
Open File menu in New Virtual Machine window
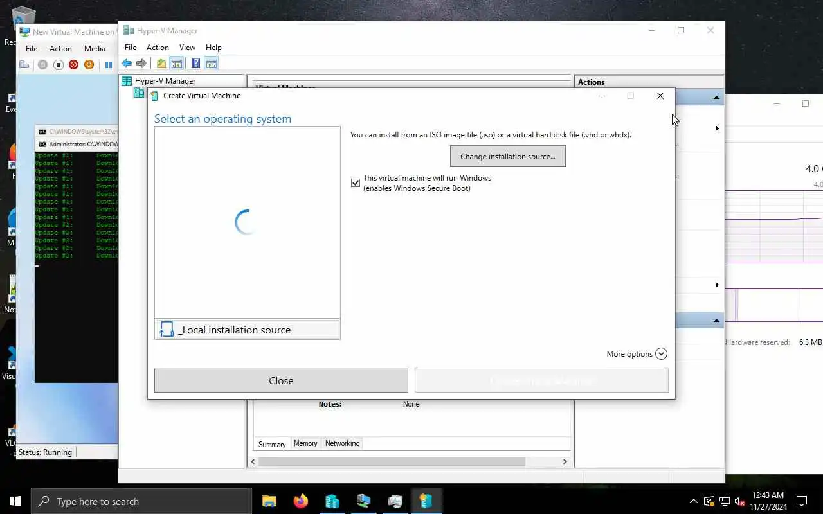pos(32,49)
